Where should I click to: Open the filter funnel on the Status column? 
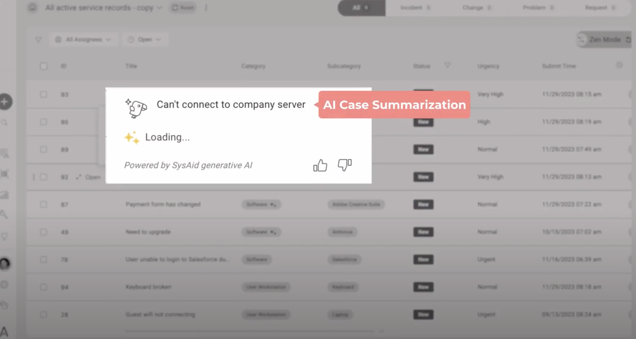pyautogui.click(x=448, y=66)
